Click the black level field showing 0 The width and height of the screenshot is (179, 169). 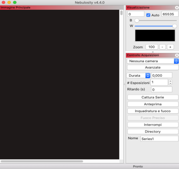point(136,14)
